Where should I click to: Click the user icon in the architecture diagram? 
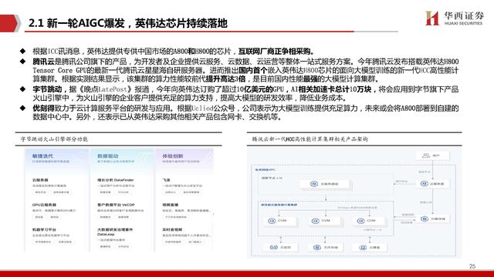click(426, 155)
